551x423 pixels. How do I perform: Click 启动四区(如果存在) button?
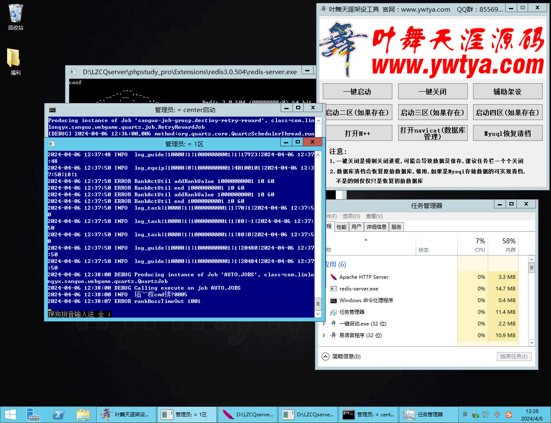(508, 113)
